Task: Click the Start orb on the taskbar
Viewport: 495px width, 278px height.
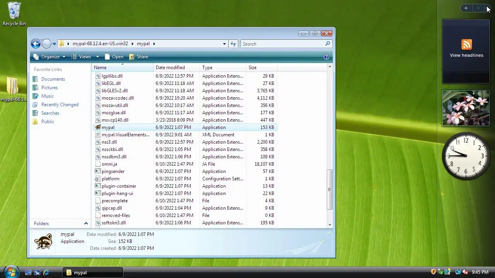Action: 11,271
